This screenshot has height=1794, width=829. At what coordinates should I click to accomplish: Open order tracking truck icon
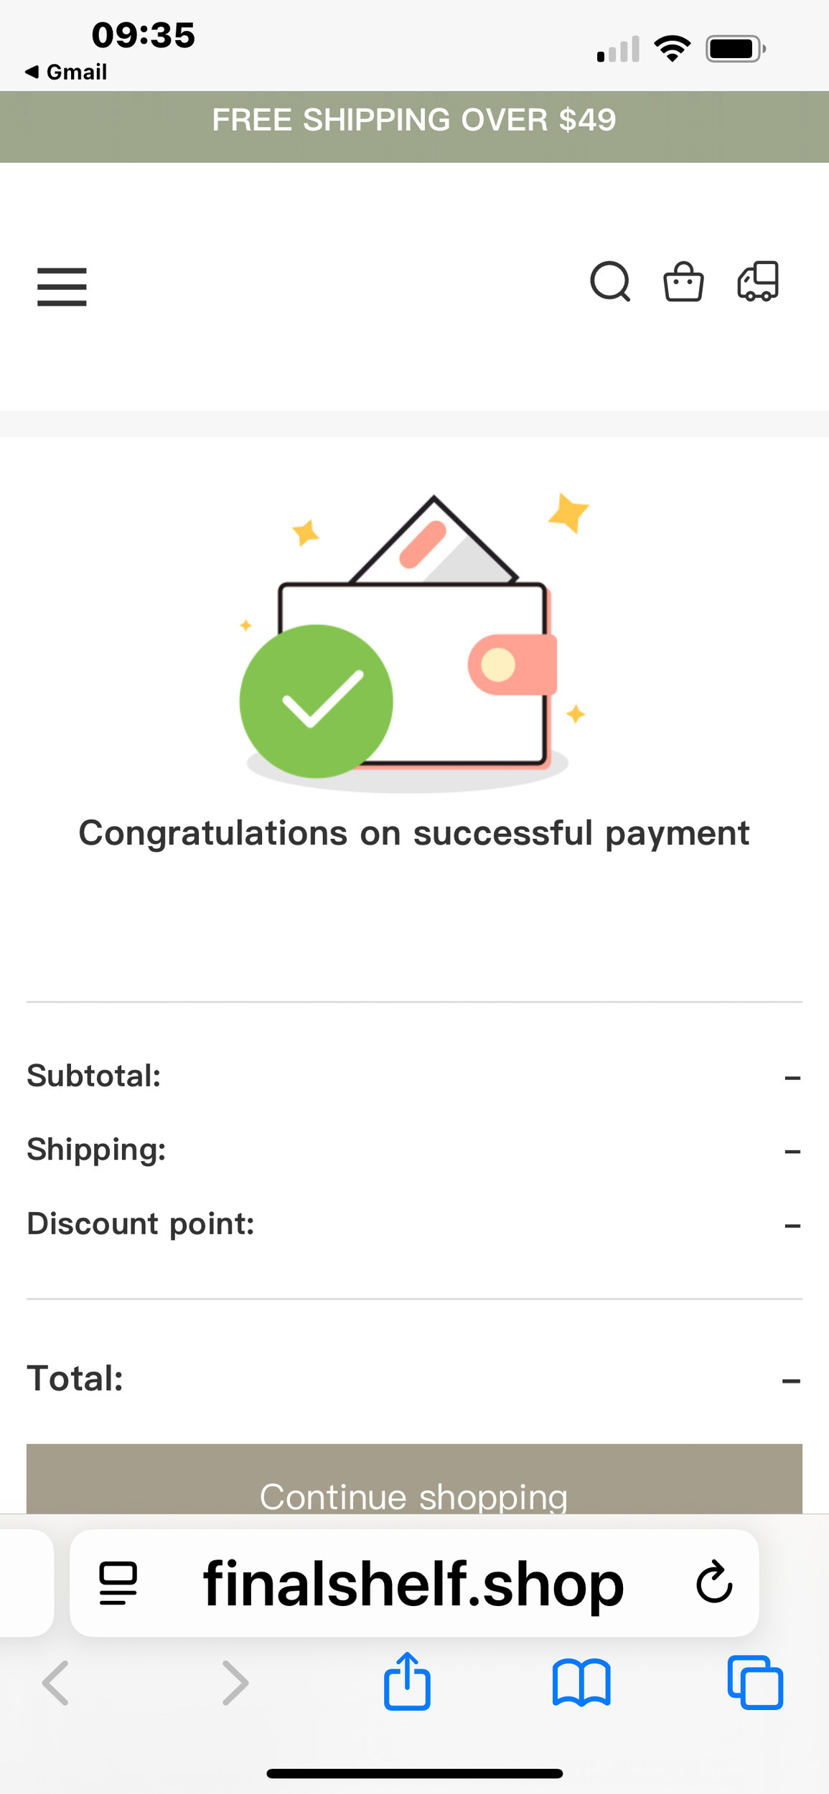(758, 281)
